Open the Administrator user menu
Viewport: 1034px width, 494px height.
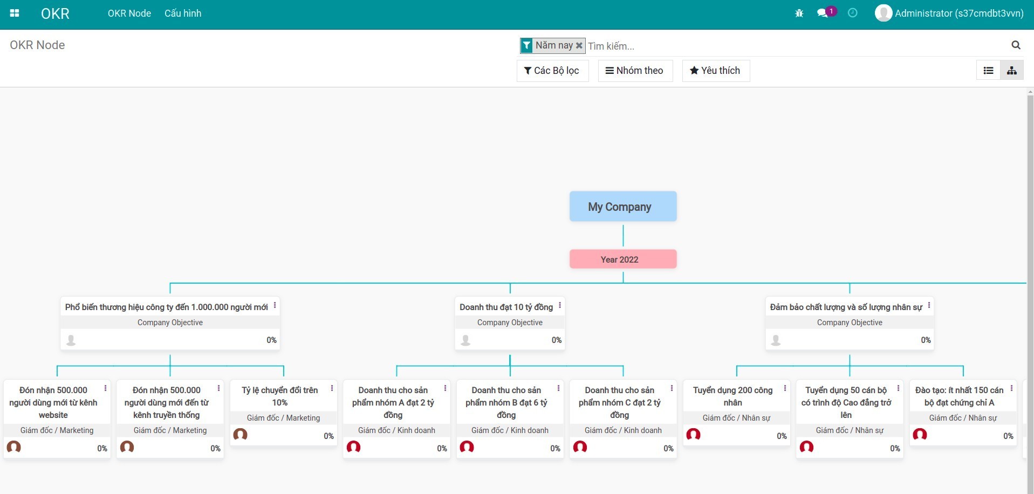(x=949, y=13)
